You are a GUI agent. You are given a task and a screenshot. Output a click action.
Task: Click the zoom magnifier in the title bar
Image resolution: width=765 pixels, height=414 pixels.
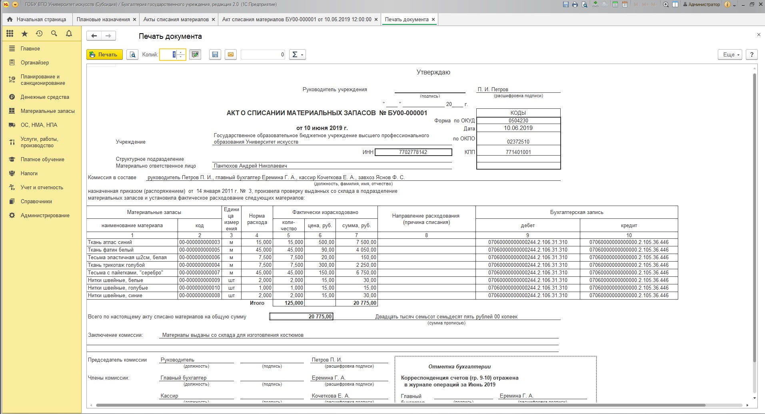pyautogui.click(x=666, y=5)
